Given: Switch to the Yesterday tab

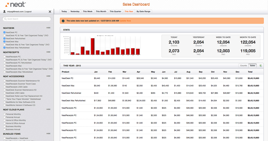Looking at the screenshot, I should 75,12.
